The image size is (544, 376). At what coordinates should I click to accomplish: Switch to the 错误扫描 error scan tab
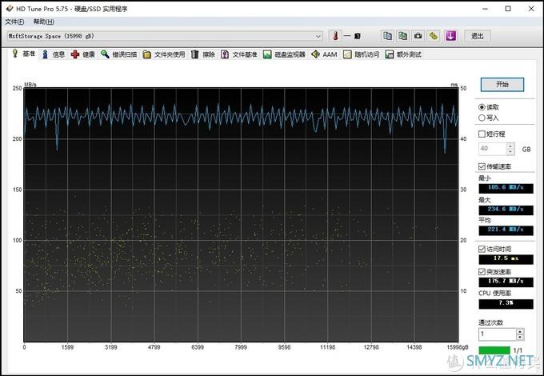click(118, 54)
